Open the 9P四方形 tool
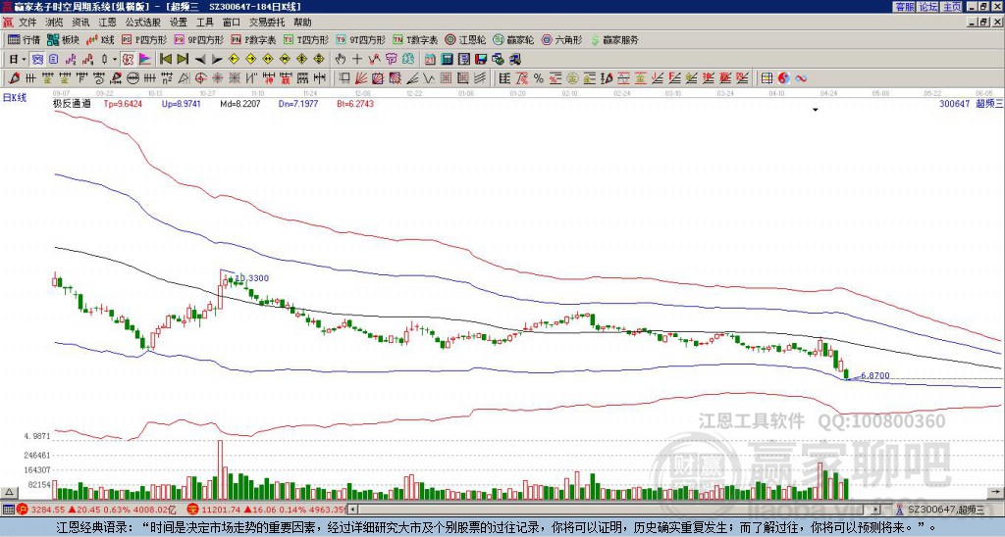This screenshot has height=537, width=1005. click(x=198, y=39)
